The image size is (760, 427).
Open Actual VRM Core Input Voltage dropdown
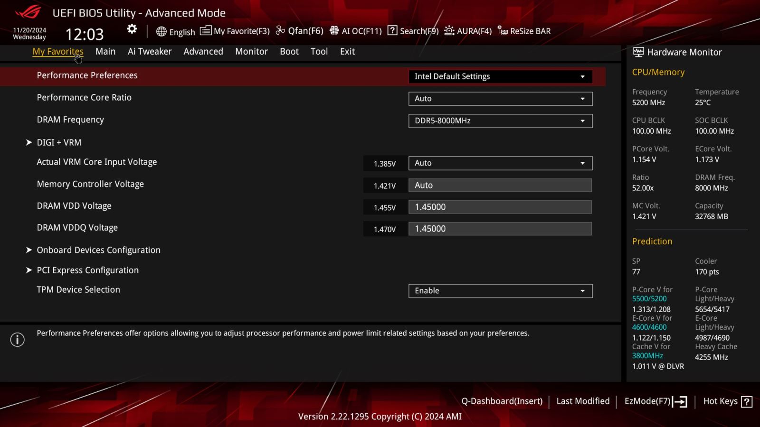500,163
